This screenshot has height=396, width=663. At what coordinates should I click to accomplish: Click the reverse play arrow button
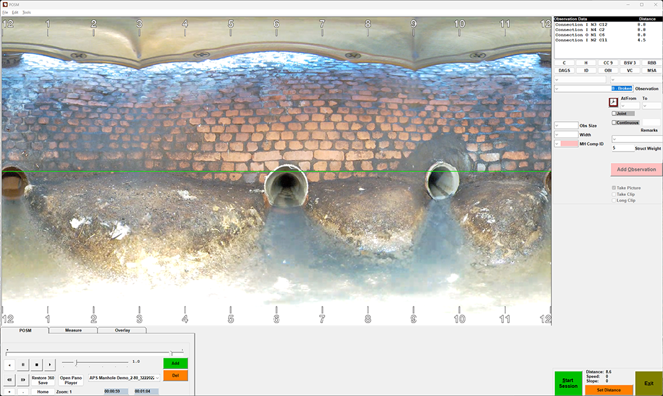pos(9,364)
